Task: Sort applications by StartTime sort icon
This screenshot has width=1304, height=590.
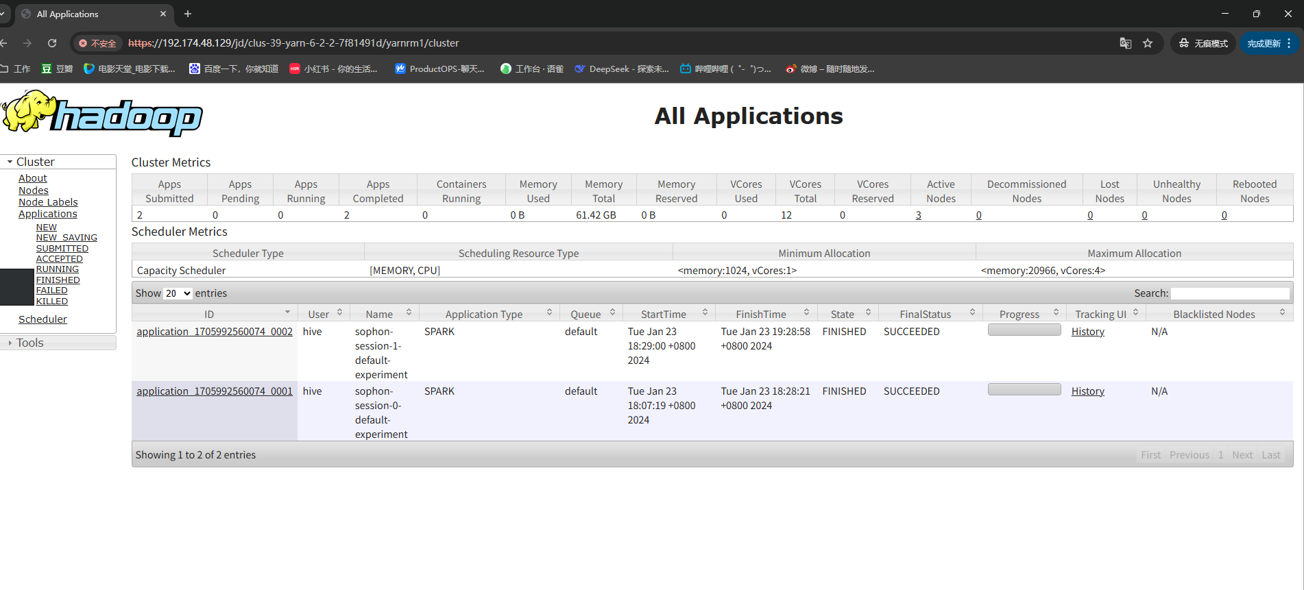Action: pyautogui.click(x=705, y=312)
